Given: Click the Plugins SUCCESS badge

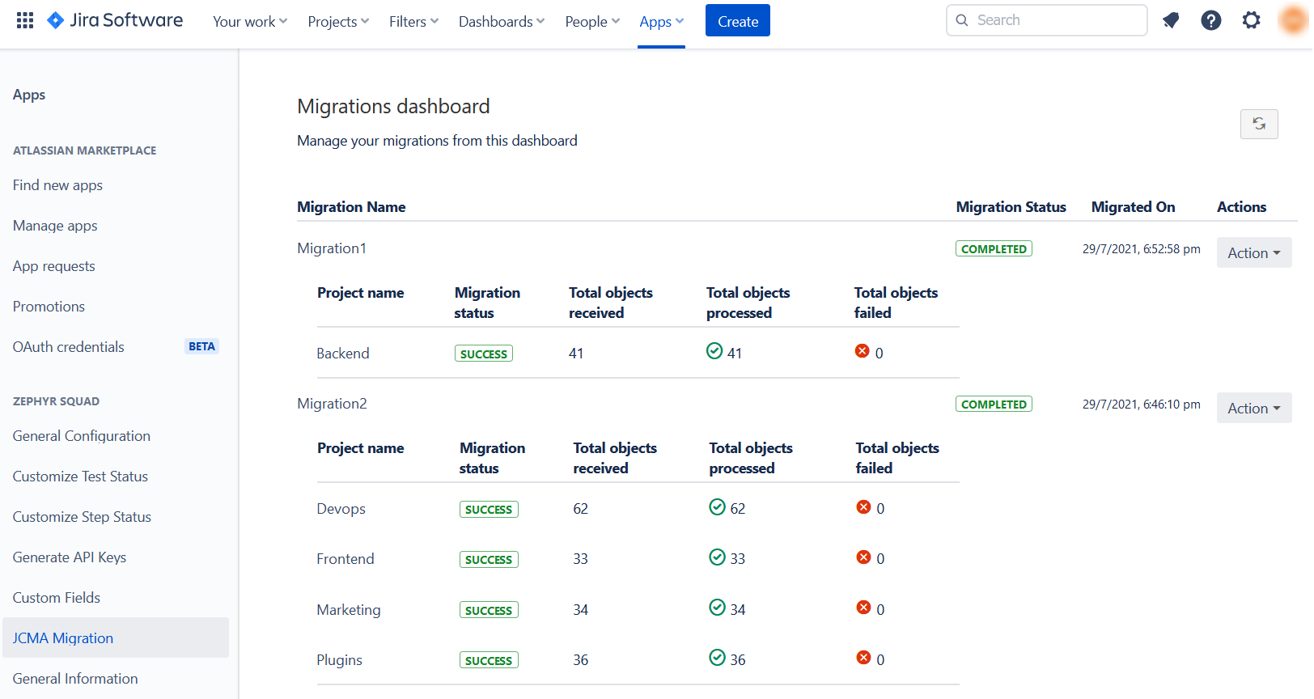Looking at the screenshot, I should (489, 660).
